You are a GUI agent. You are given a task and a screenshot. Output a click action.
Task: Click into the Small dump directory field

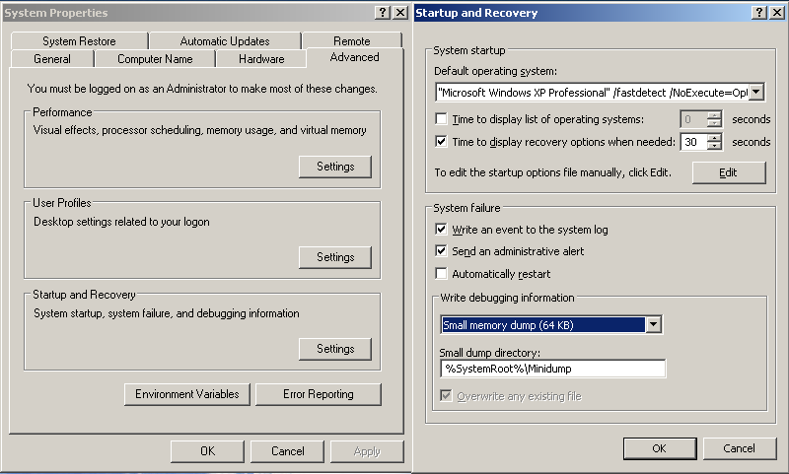[552, 369]
